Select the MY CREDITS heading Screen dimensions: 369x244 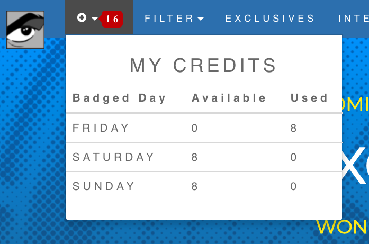coord(203,65)
